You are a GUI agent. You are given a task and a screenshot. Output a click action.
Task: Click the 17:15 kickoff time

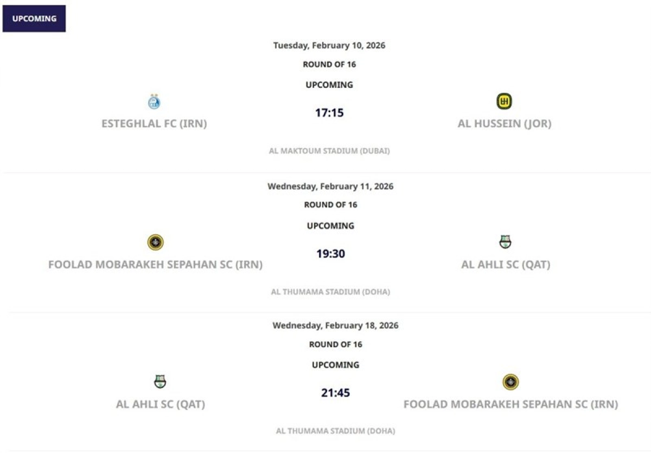pyautogui.click(x=329, y=113)
